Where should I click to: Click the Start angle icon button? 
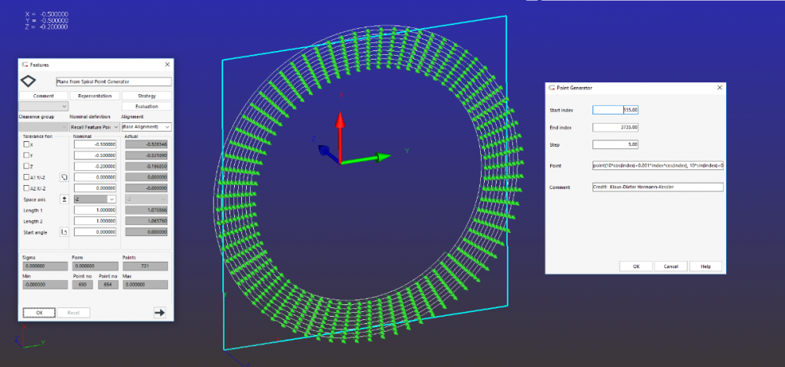pyautogui.click(x=64, y=232)
